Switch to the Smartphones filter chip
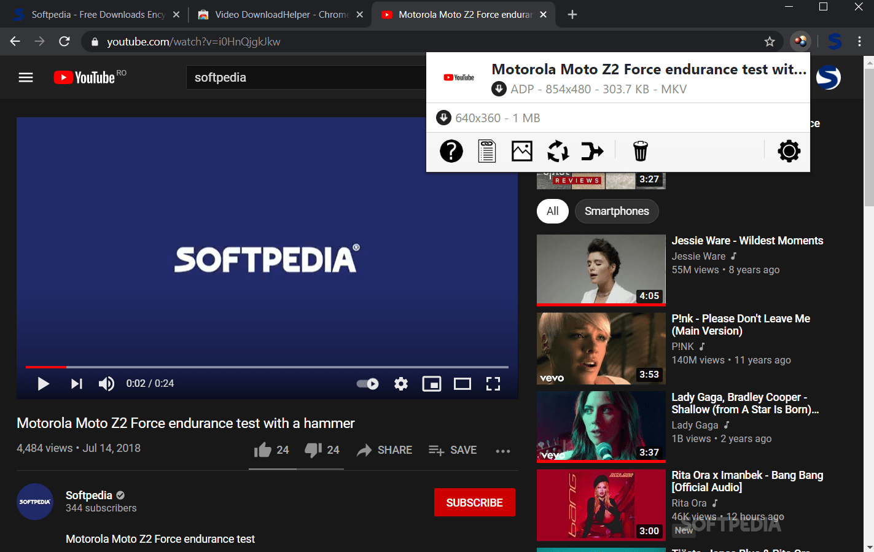Viewport: 874px width, 552px height. click(617, 211)
